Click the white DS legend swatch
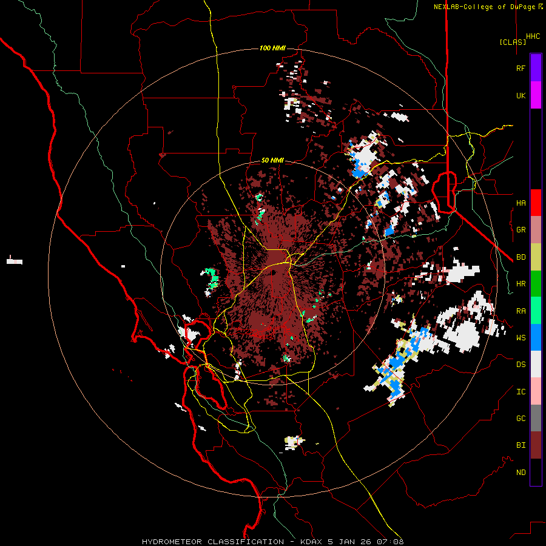The width and height of the screenshot is (546, 546). point(536,364)
